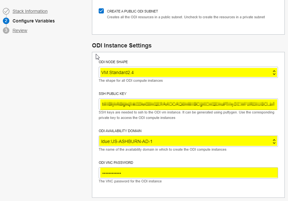288x201 pixels.
Task: Uncheck the Create a Public ODI Subnet checkbox
Action: 101,11
